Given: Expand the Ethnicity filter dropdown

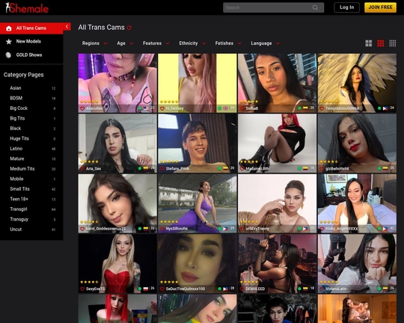Looking at the screenshot, I should point(192,43).
